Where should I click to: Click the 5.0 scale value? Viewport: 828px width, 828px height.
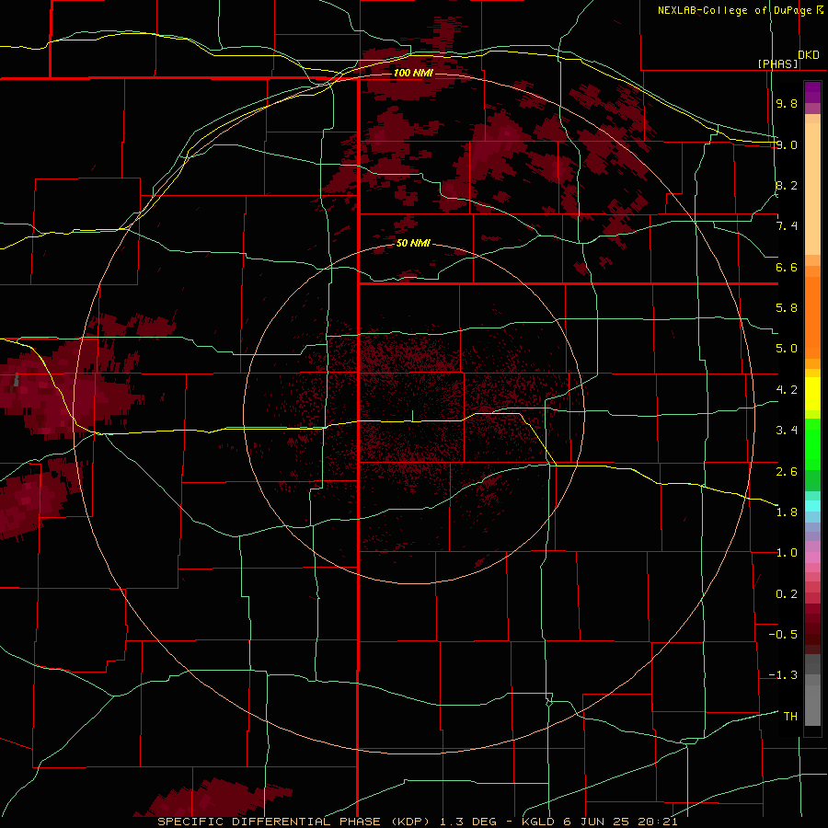click(x=787, y=349)
